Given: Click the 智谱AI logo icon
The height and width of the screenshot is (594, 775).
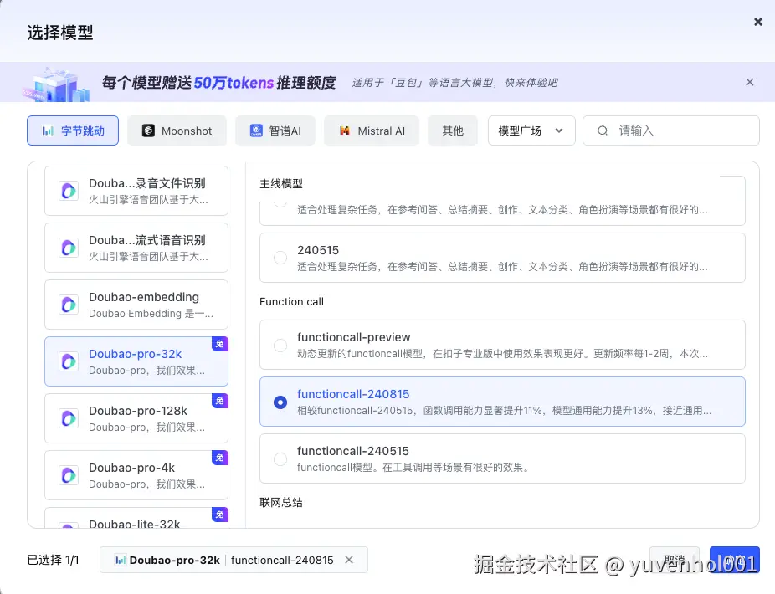Looking at the screenshot, I should 256,131.
